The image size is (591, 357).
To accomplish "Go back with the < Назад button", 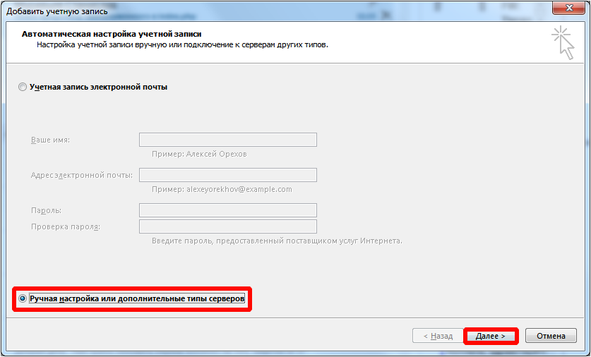I will tap(437, 336).
